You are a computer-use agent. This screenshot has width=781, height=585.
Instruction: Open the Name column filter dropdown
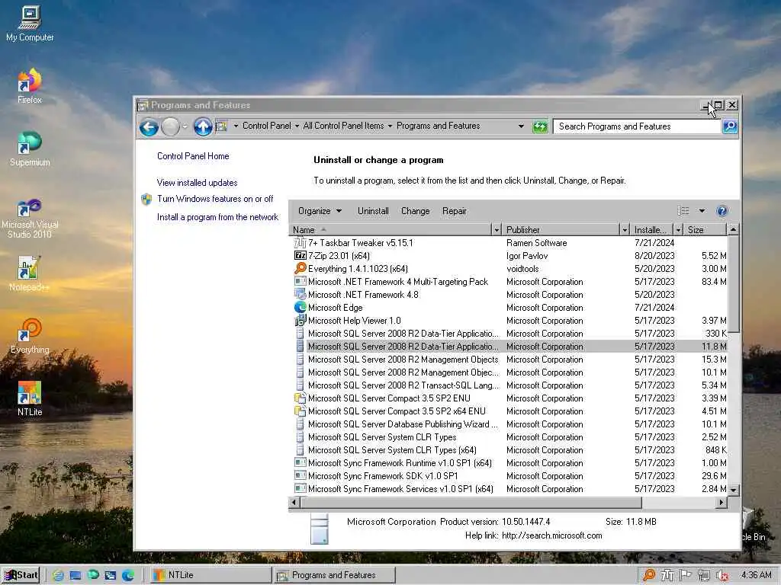click(x=496, y=230)
